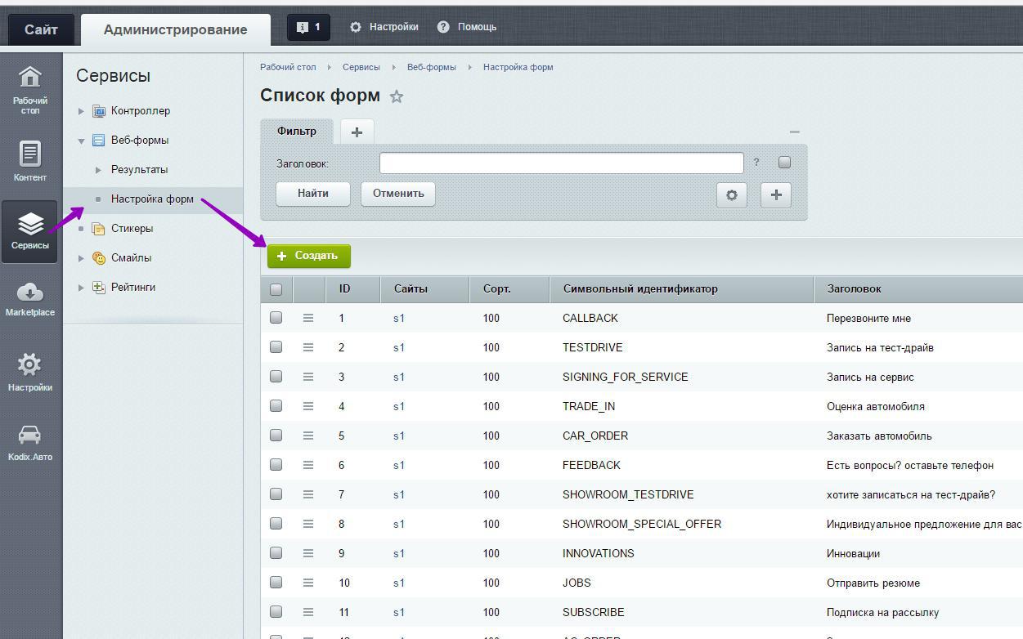The image size is (1023, 639).
Task: Open row actions menu for SIGNING_FOR_SERVICE
Action: (x=308, y=377)
